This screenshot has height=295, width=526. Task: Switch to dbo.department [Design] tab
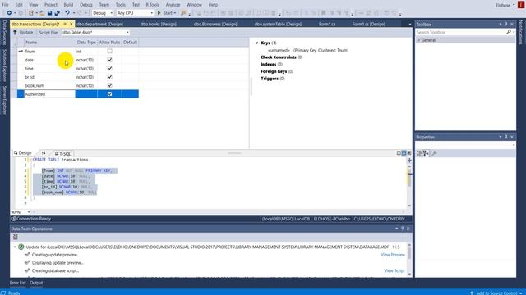point(99,24)
